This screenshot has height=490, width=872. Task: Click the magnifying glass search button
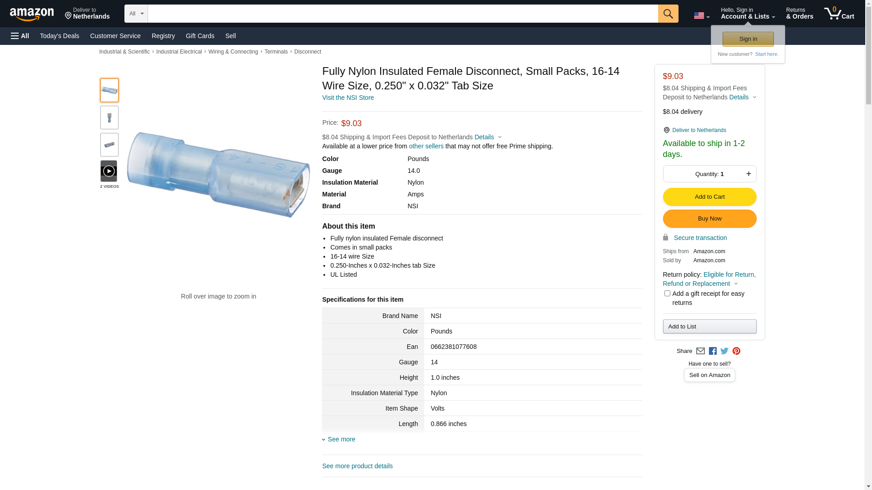coord(668,14)
